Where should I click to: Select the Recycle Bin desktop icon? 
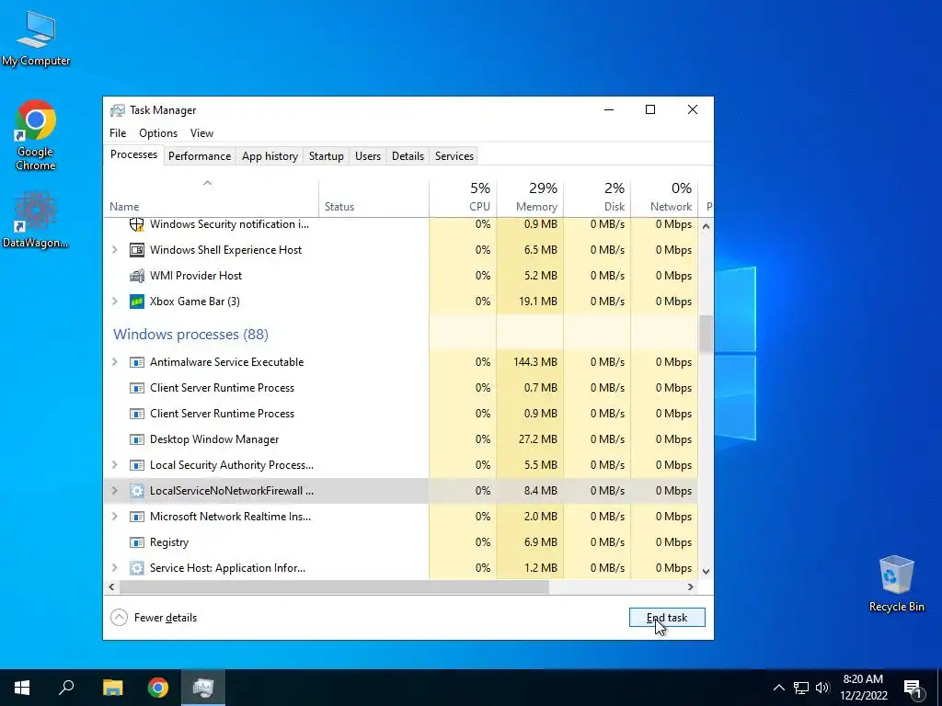(896, 584)
